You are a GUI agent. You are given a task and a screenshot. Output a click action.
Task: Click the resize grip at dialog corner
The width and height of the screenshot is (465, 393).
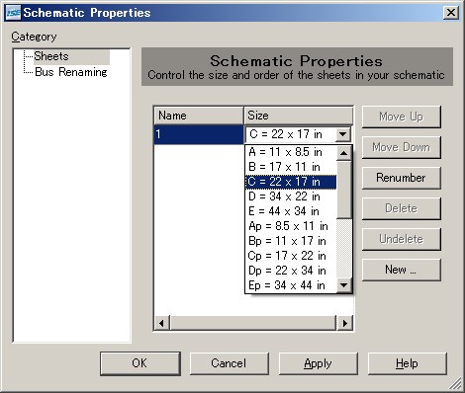coord(455,383)
